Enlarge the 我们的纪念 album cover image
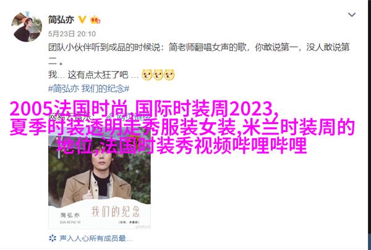 (x=100, y=178)
